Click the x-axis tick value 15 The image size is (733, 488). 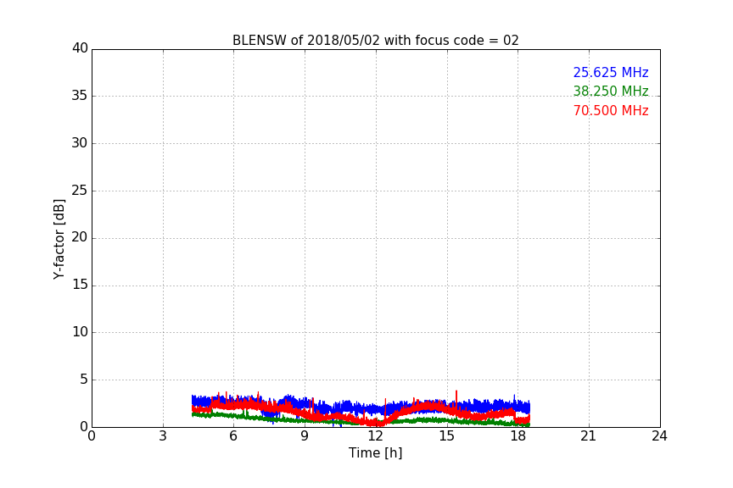(x=447, y=436)
